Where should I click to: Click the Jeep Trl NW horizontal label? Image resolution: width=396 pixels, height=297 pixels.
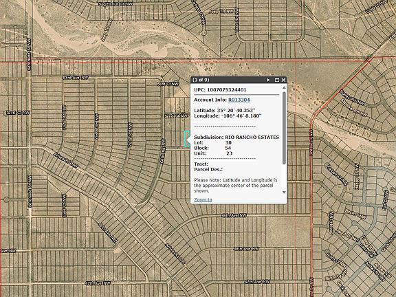pyautogui.click(x=221, y=12)
